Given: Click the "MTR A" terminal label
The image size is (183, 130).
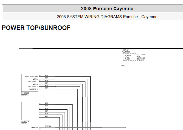Looking at the screenshot, I should (x=35, y=79).
